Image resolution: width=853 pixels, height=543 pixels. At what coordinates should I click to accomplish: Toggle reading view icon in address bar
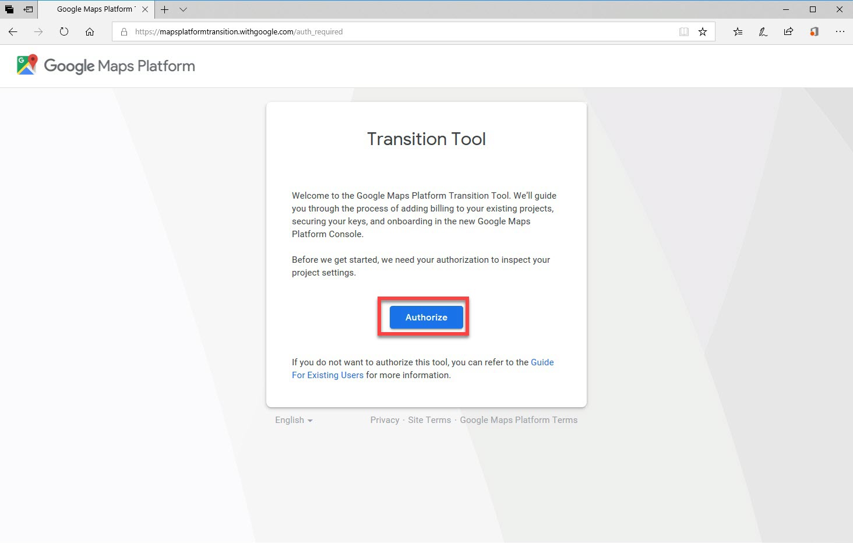point(684,32)
